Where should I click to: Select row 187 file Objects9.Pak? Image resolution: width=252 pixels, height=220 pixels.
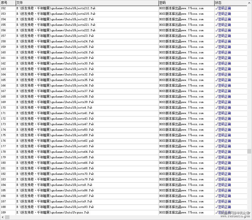pos(54,202)
